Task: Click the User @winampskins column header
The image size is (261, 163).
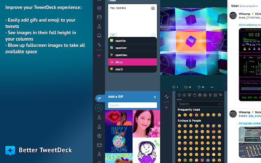Action: coord(244,6)
